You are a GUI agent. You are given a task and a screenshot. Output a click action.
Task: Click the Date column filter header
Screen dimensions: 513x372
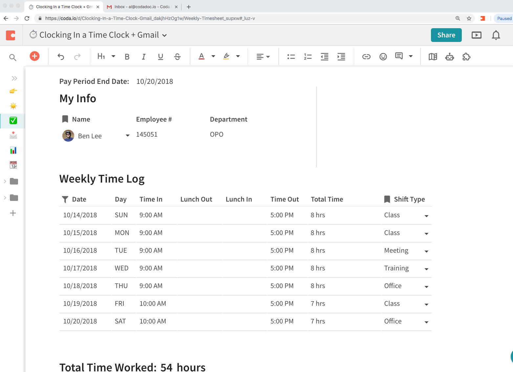tap(74, 199)
